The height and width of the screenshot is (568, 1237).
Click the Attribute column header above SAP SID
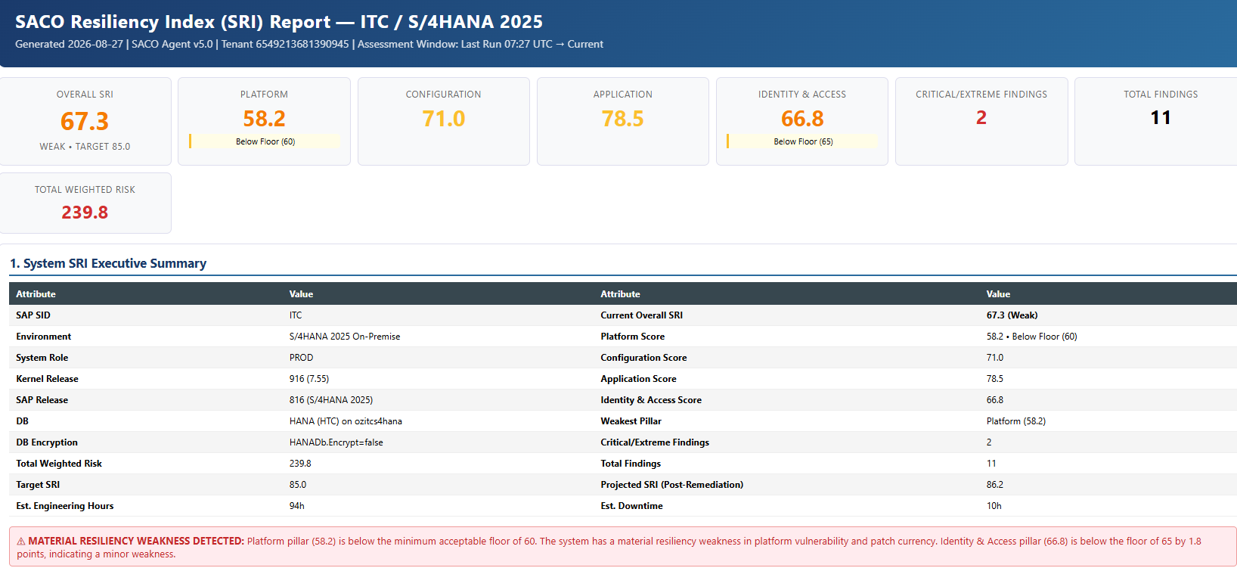[x=36, y=294]
